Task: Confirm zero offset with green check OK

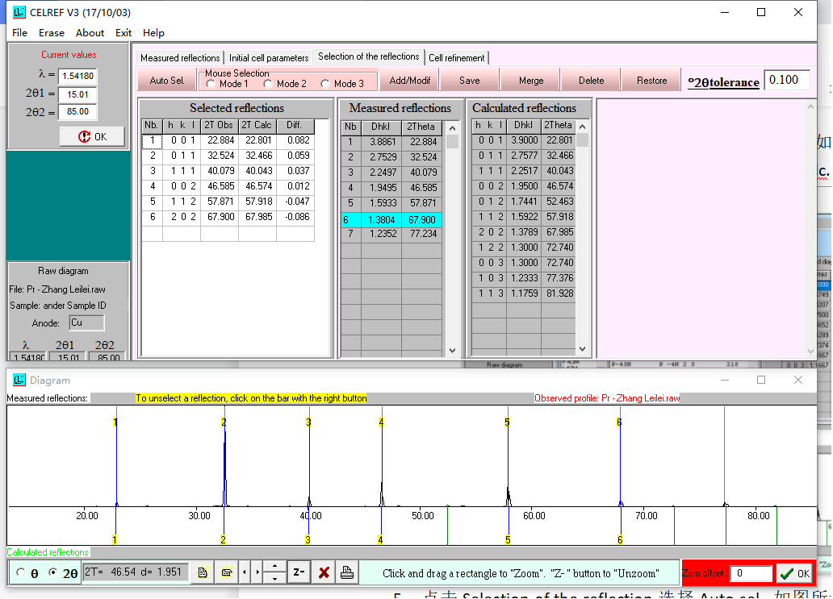Action: click(x=794, y=573)
